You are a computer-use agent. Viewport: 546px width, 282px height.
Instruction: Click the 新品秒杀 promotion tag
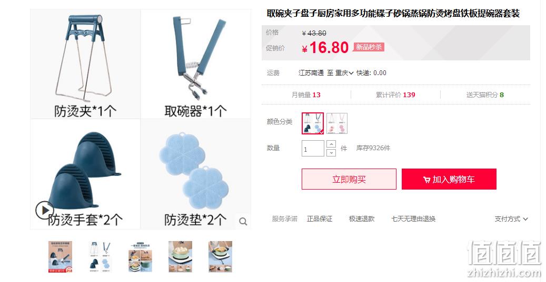(x=369, y=47)
